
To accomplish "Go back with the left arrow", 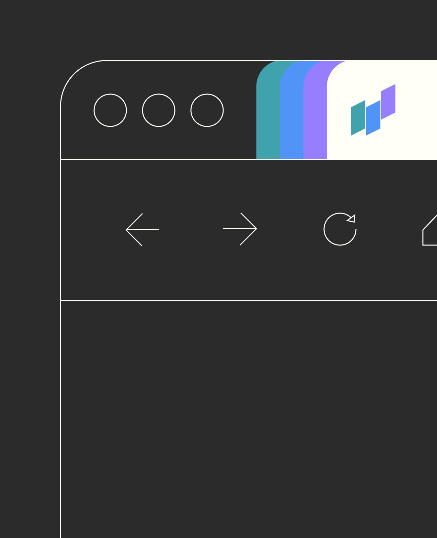I will pyautogui.click(x=142, y=230).
